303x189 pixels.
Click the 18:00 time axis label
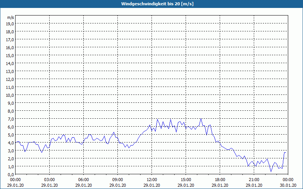pos(220,180)
